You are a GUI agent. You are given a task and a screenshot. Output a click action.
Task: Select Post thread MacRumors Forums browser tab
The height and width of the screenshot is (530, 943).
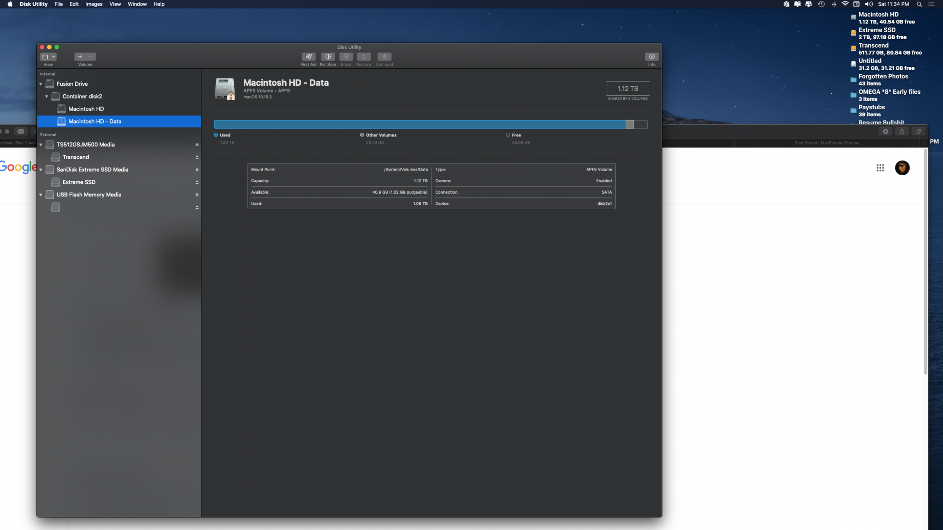pyautogui.click(x=827, y=143)
